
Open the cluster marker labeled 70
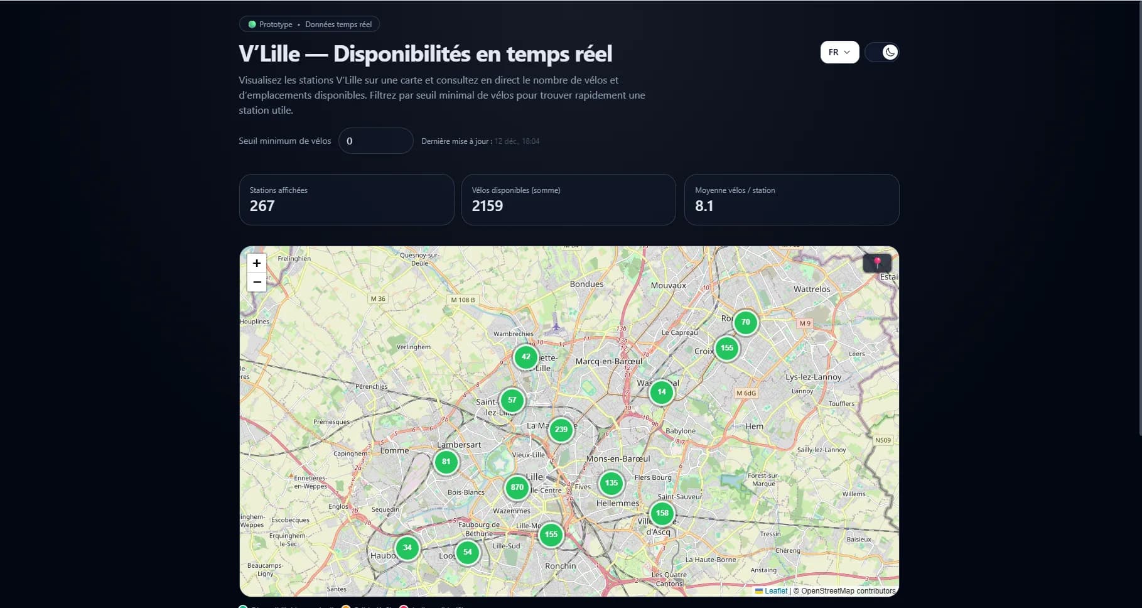tap(746, 322)
